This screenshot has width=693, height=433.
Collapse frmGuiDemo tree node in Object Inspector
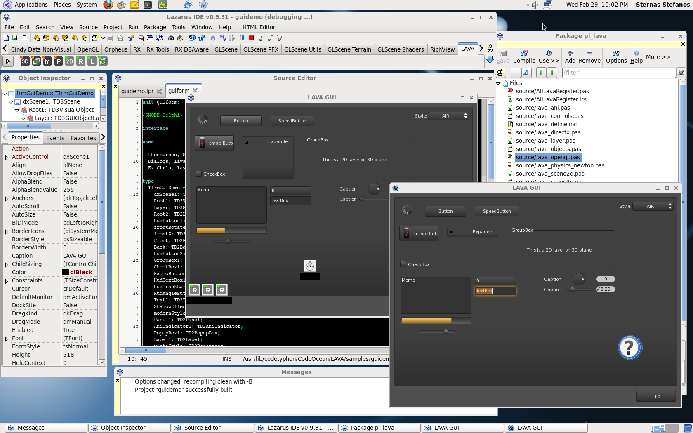(x=5, y=94)
